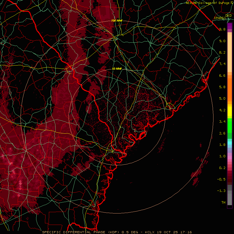Click the -1.3 value on the color scale

pyautogui.click(x=221, y=191)
